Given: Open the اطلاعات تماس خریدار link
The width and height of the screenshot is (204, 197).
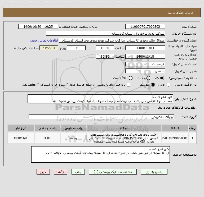Looking at the screenshot, I should pyautogui.click(x=44, y=40).
